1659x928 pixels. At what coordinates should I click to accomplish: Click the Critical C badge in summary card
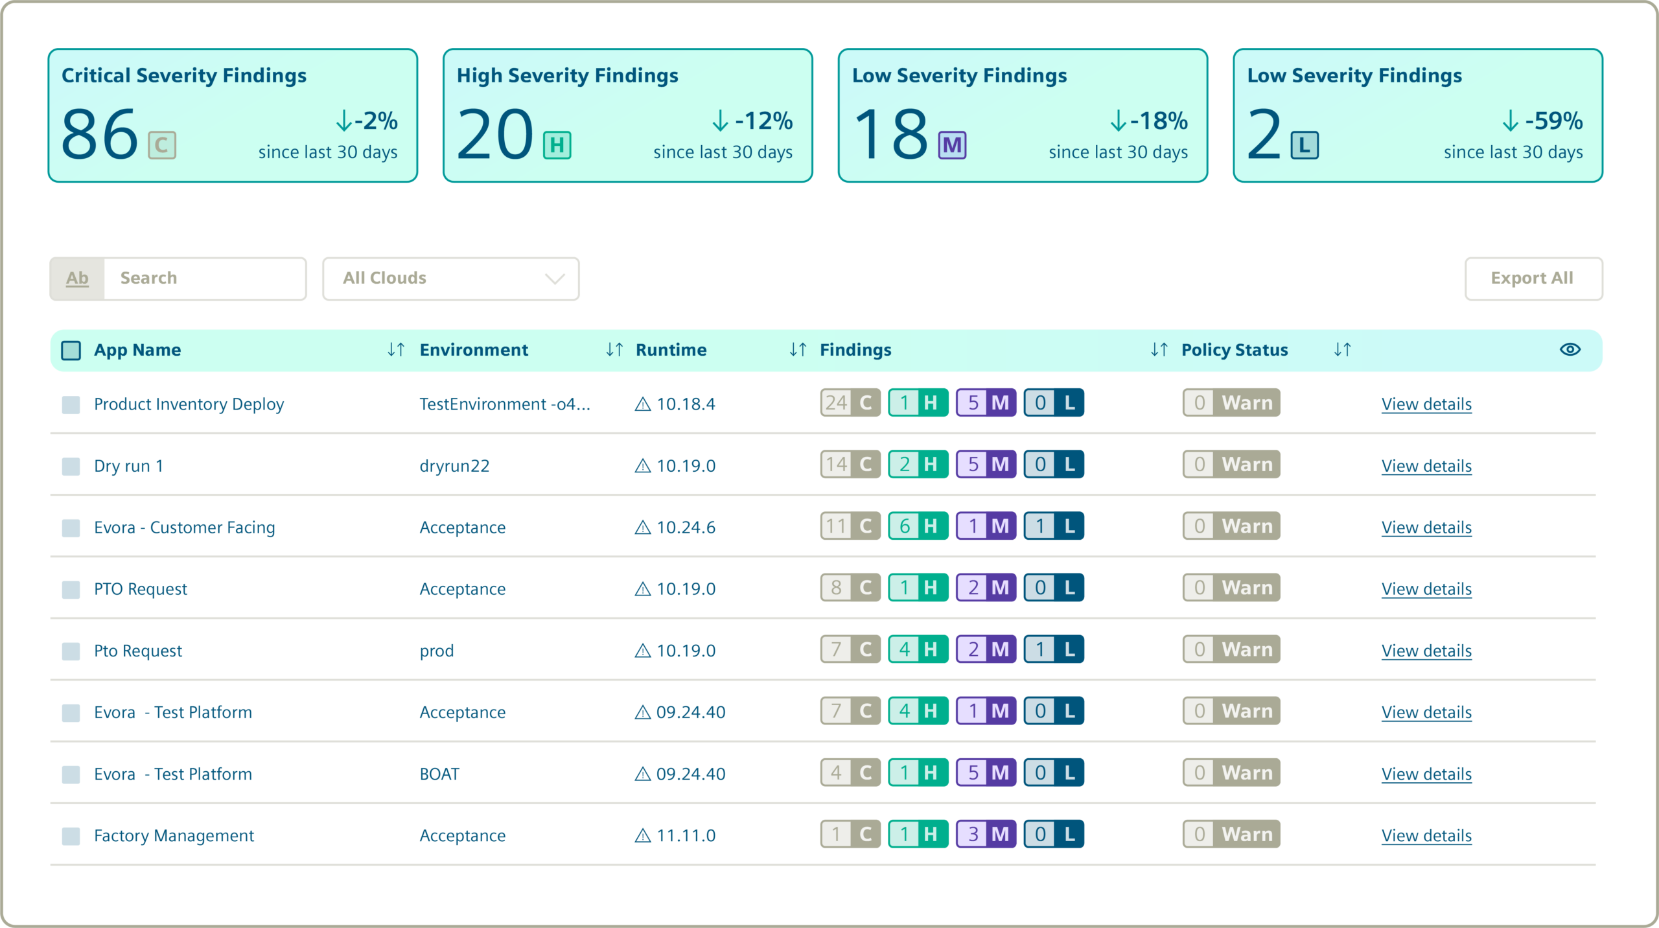[162, 145]
